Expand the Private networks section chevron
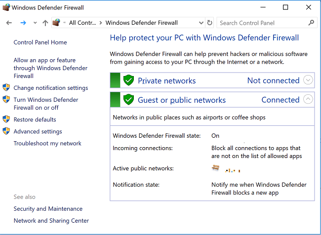Viewport: 321px width, 235px height. (x=308, y=80)
